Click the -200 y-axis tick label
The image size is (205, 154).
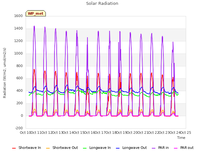(19, 128)
